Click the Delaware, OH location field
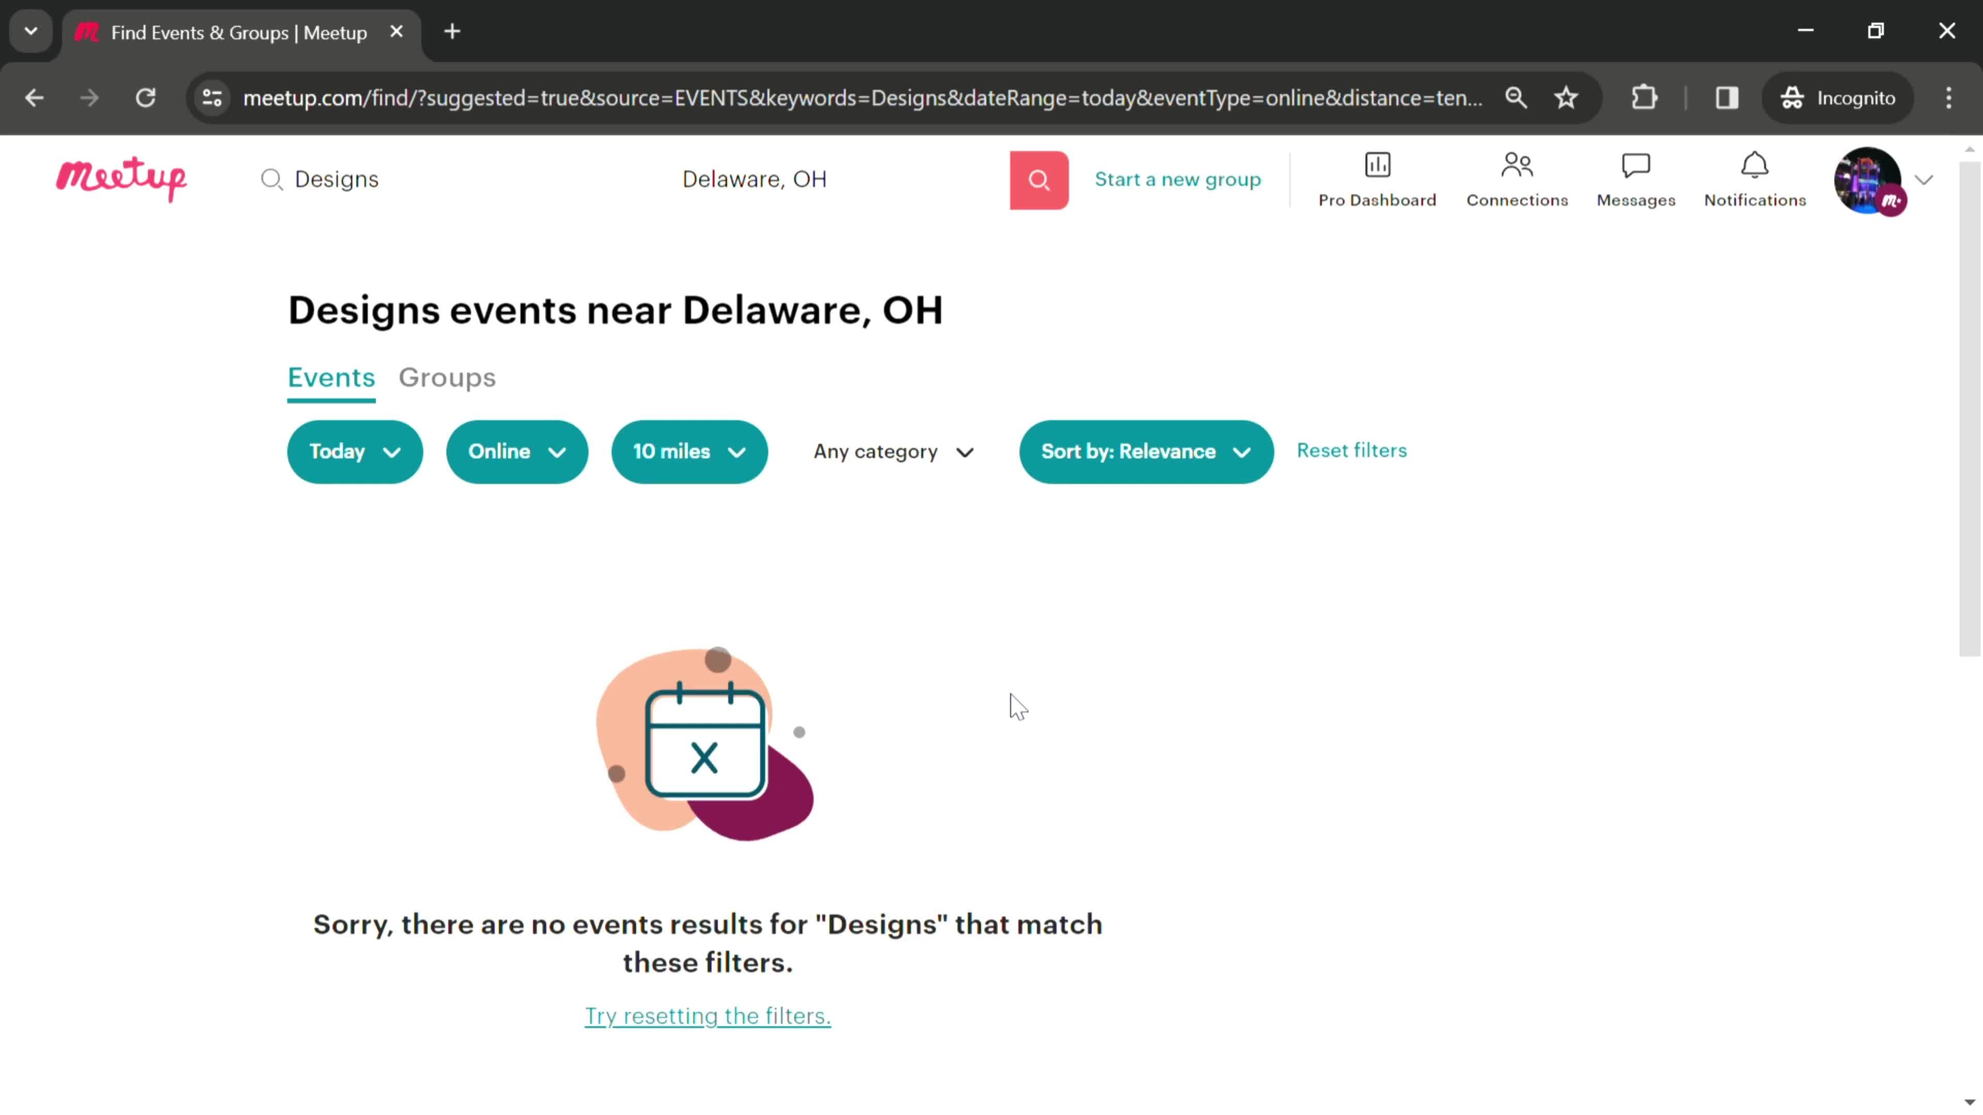Screen dimensions: 1983x1115 [839, 179]
